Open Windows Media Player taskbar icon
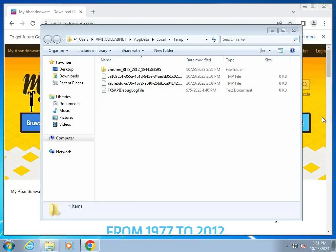This screenshot has width=336, height=252. 69,245
